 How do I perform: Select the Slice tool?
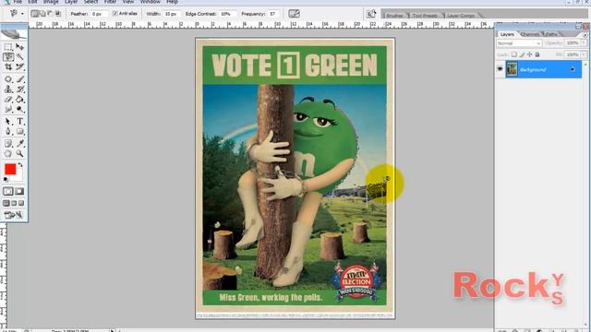[20, 67]
